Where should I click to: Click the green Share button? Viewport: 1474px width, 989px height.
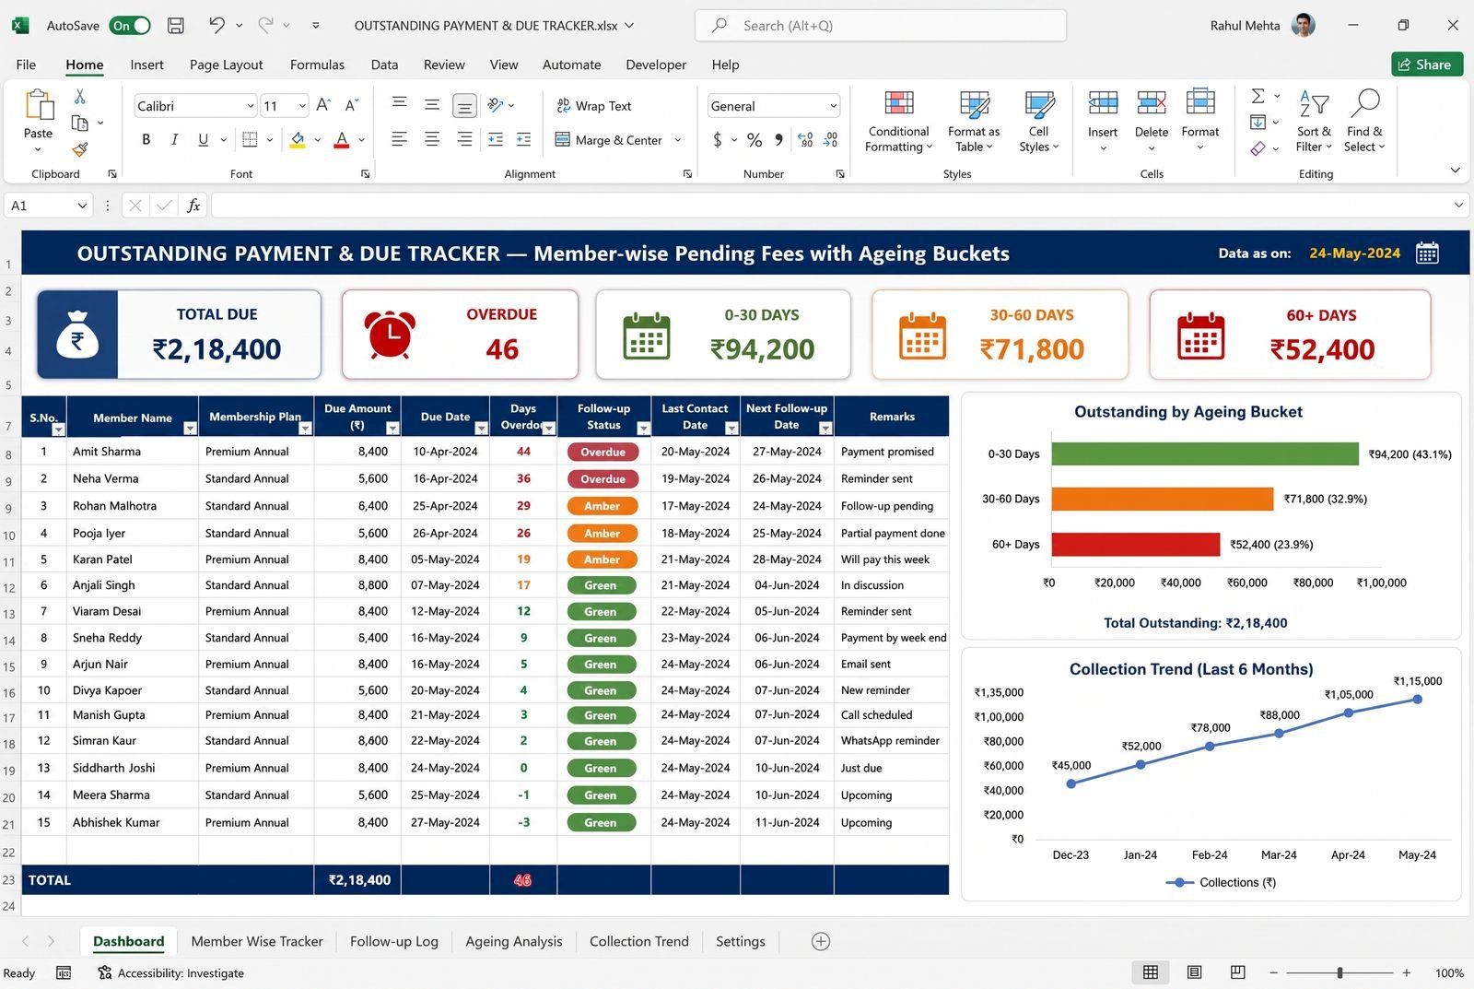coord(1427,65)
